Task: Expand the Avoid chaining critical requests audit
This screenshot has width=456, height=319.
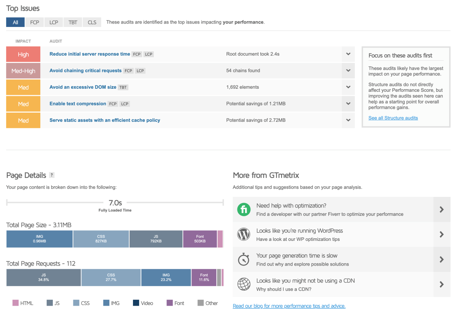Action: pyautogui.click(x=348, y=71)
